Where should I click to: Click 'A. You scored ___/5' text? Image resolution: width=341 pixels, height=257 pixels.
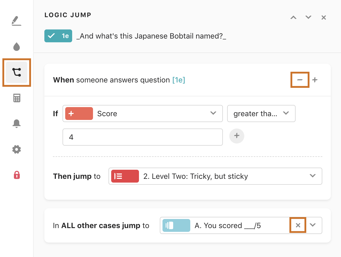pos(228,226)
